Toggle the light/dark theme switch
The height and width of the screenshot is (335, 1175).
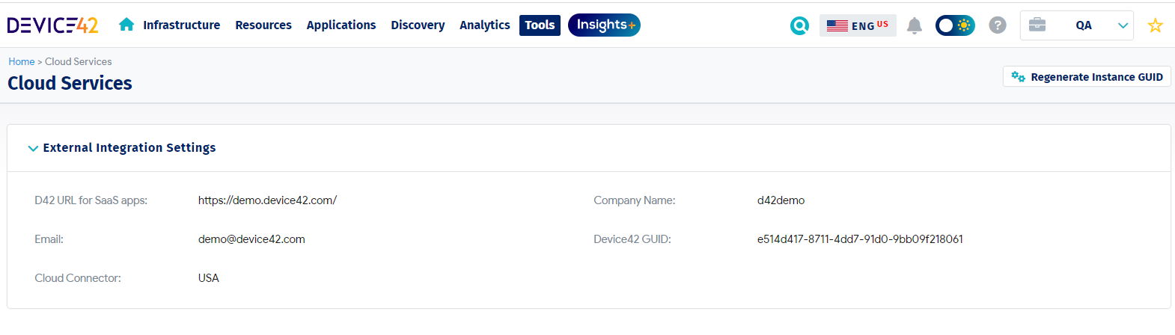[x=955, y=25]
